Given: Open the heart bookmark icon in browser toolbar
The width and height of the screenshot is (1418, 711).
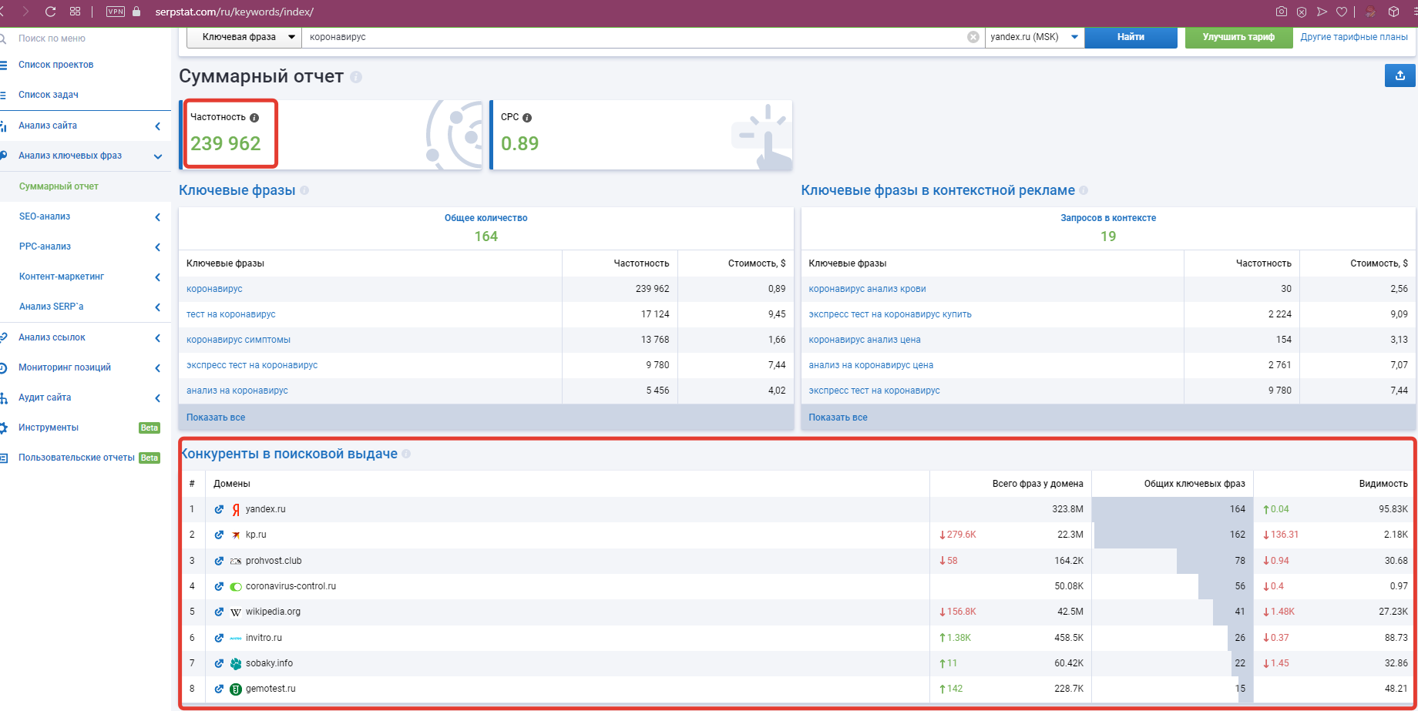Looking at the screenshot, I should (1342, 12).
